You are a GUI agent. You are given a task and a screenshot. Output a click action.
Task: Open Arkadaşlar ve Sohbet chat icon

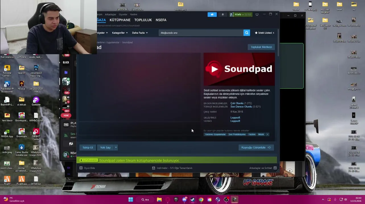(x=275, y=168)
